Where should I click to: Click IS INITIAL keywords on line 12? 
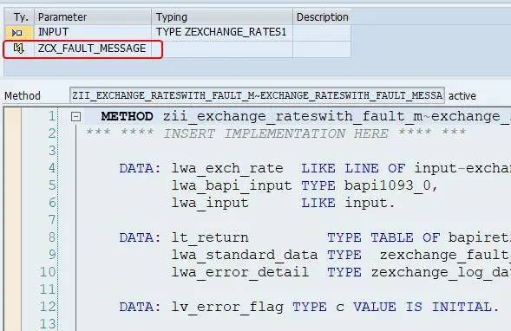(449, 307)
